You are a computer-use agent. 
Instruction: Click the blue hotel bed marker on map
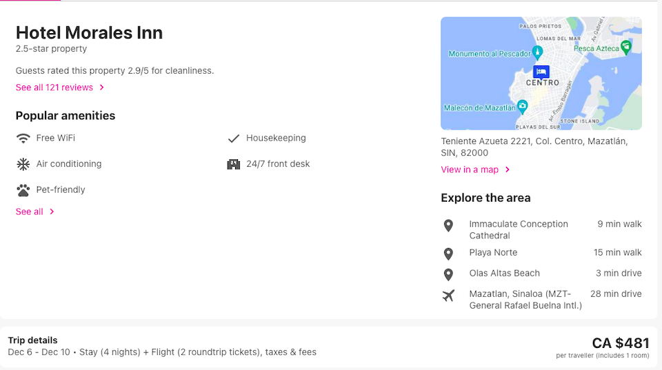pos(541,72)
